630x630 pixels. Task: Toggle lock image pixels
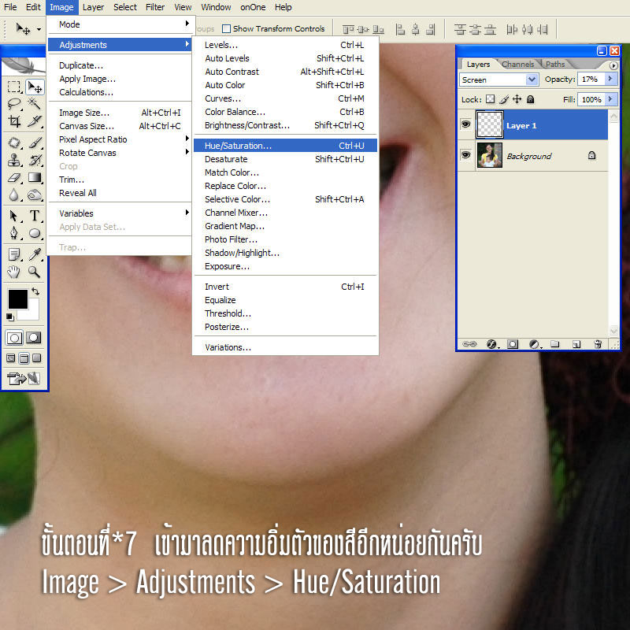tap(504, 99)
